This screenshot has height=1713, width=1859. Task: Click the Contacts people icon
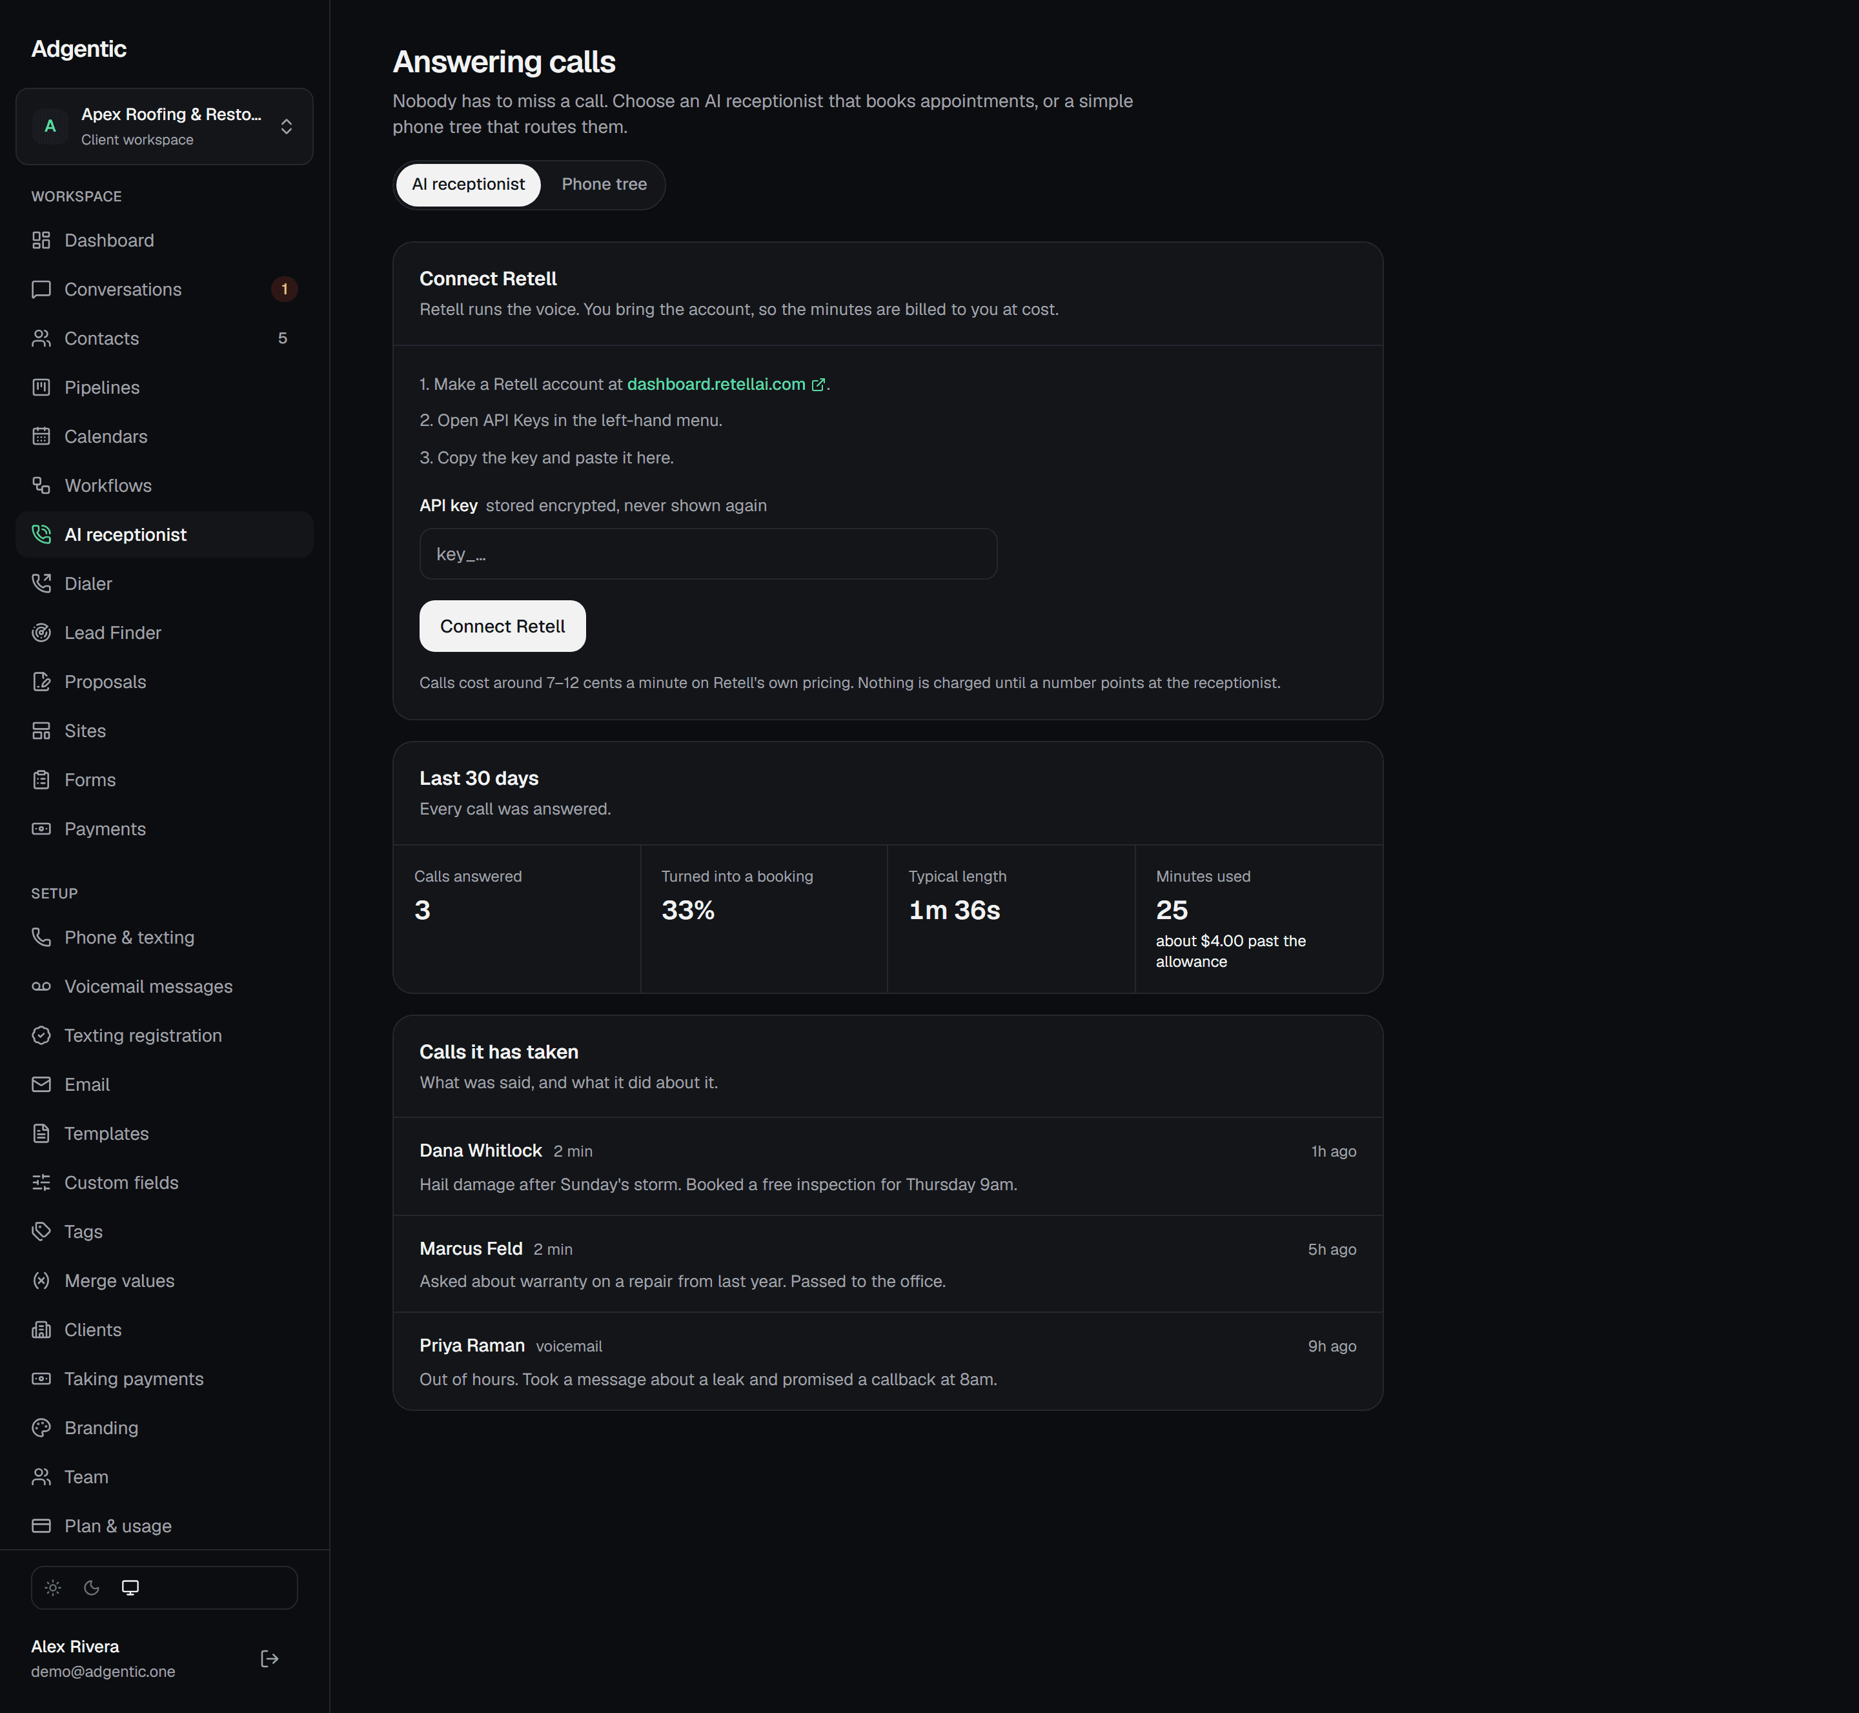click(41, 338)
